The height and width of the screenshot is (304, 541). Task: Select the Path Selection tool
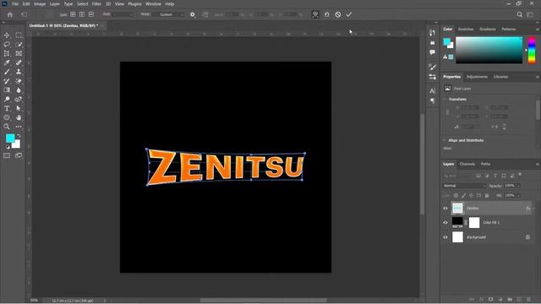point(19,108)
